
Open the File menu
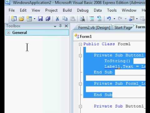(x=12, y=10)
